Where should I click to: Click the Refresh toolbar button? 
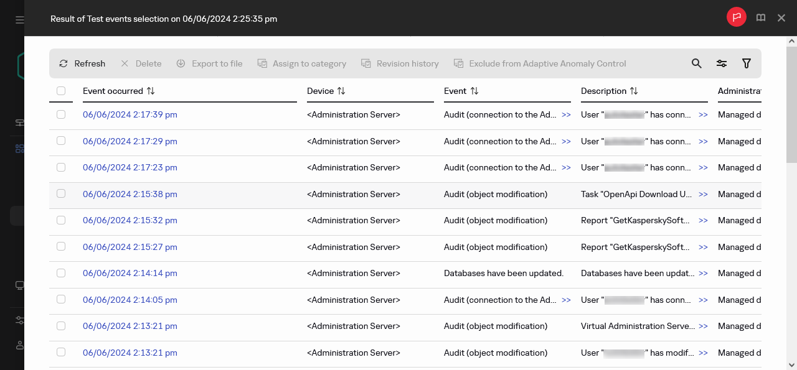point(82,63)
